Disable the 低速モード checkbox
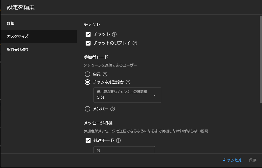The height and width of the screenshot is (168, 262). pos(88,140)
